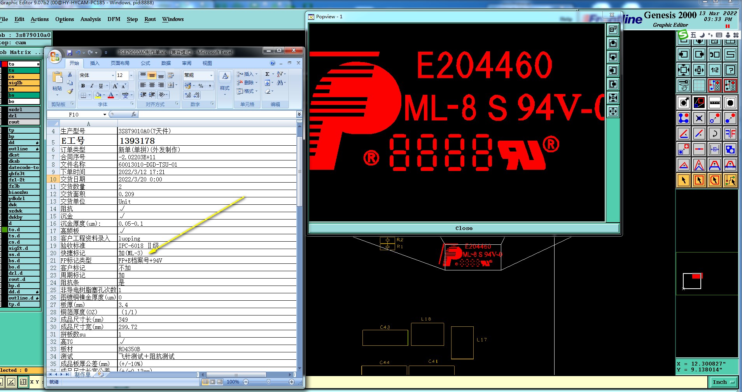The image size is (742, 392).
Task: Click the Excel vertical scrollbar thumb
Action: pyautogui.click(x=299, y=171)
